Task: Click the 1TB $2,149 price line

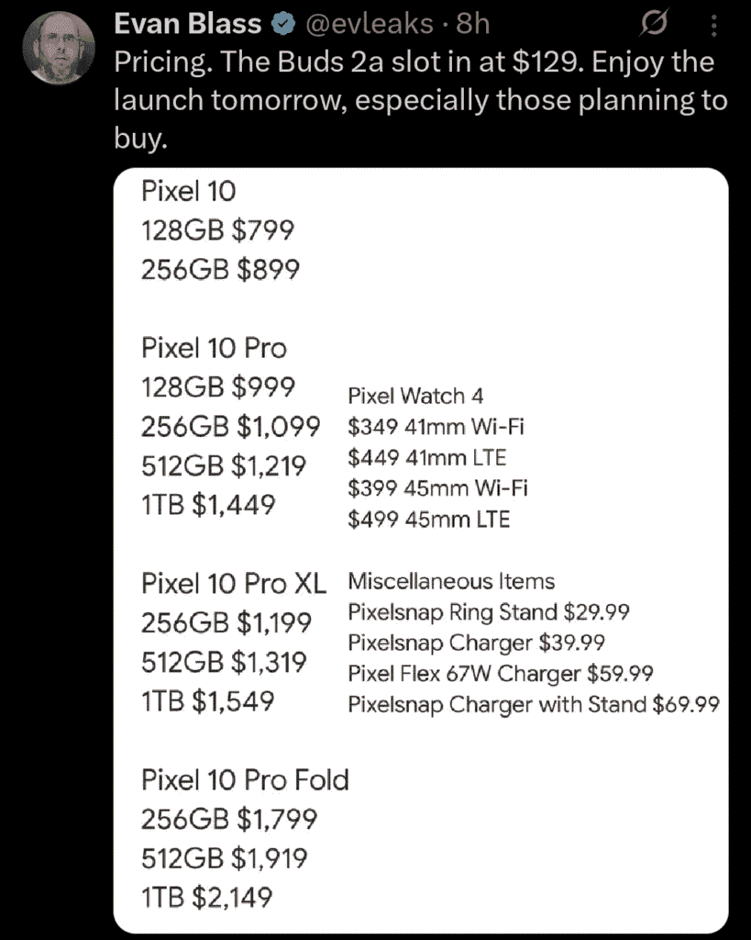Action: tap(206, 898)
